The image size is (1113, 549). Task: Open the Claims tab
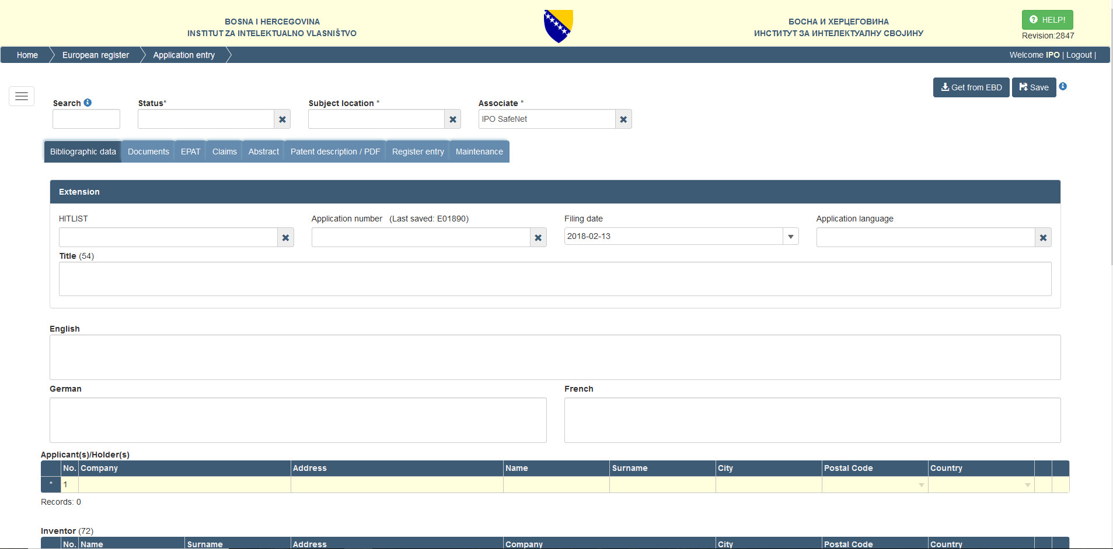coord(225,152)
